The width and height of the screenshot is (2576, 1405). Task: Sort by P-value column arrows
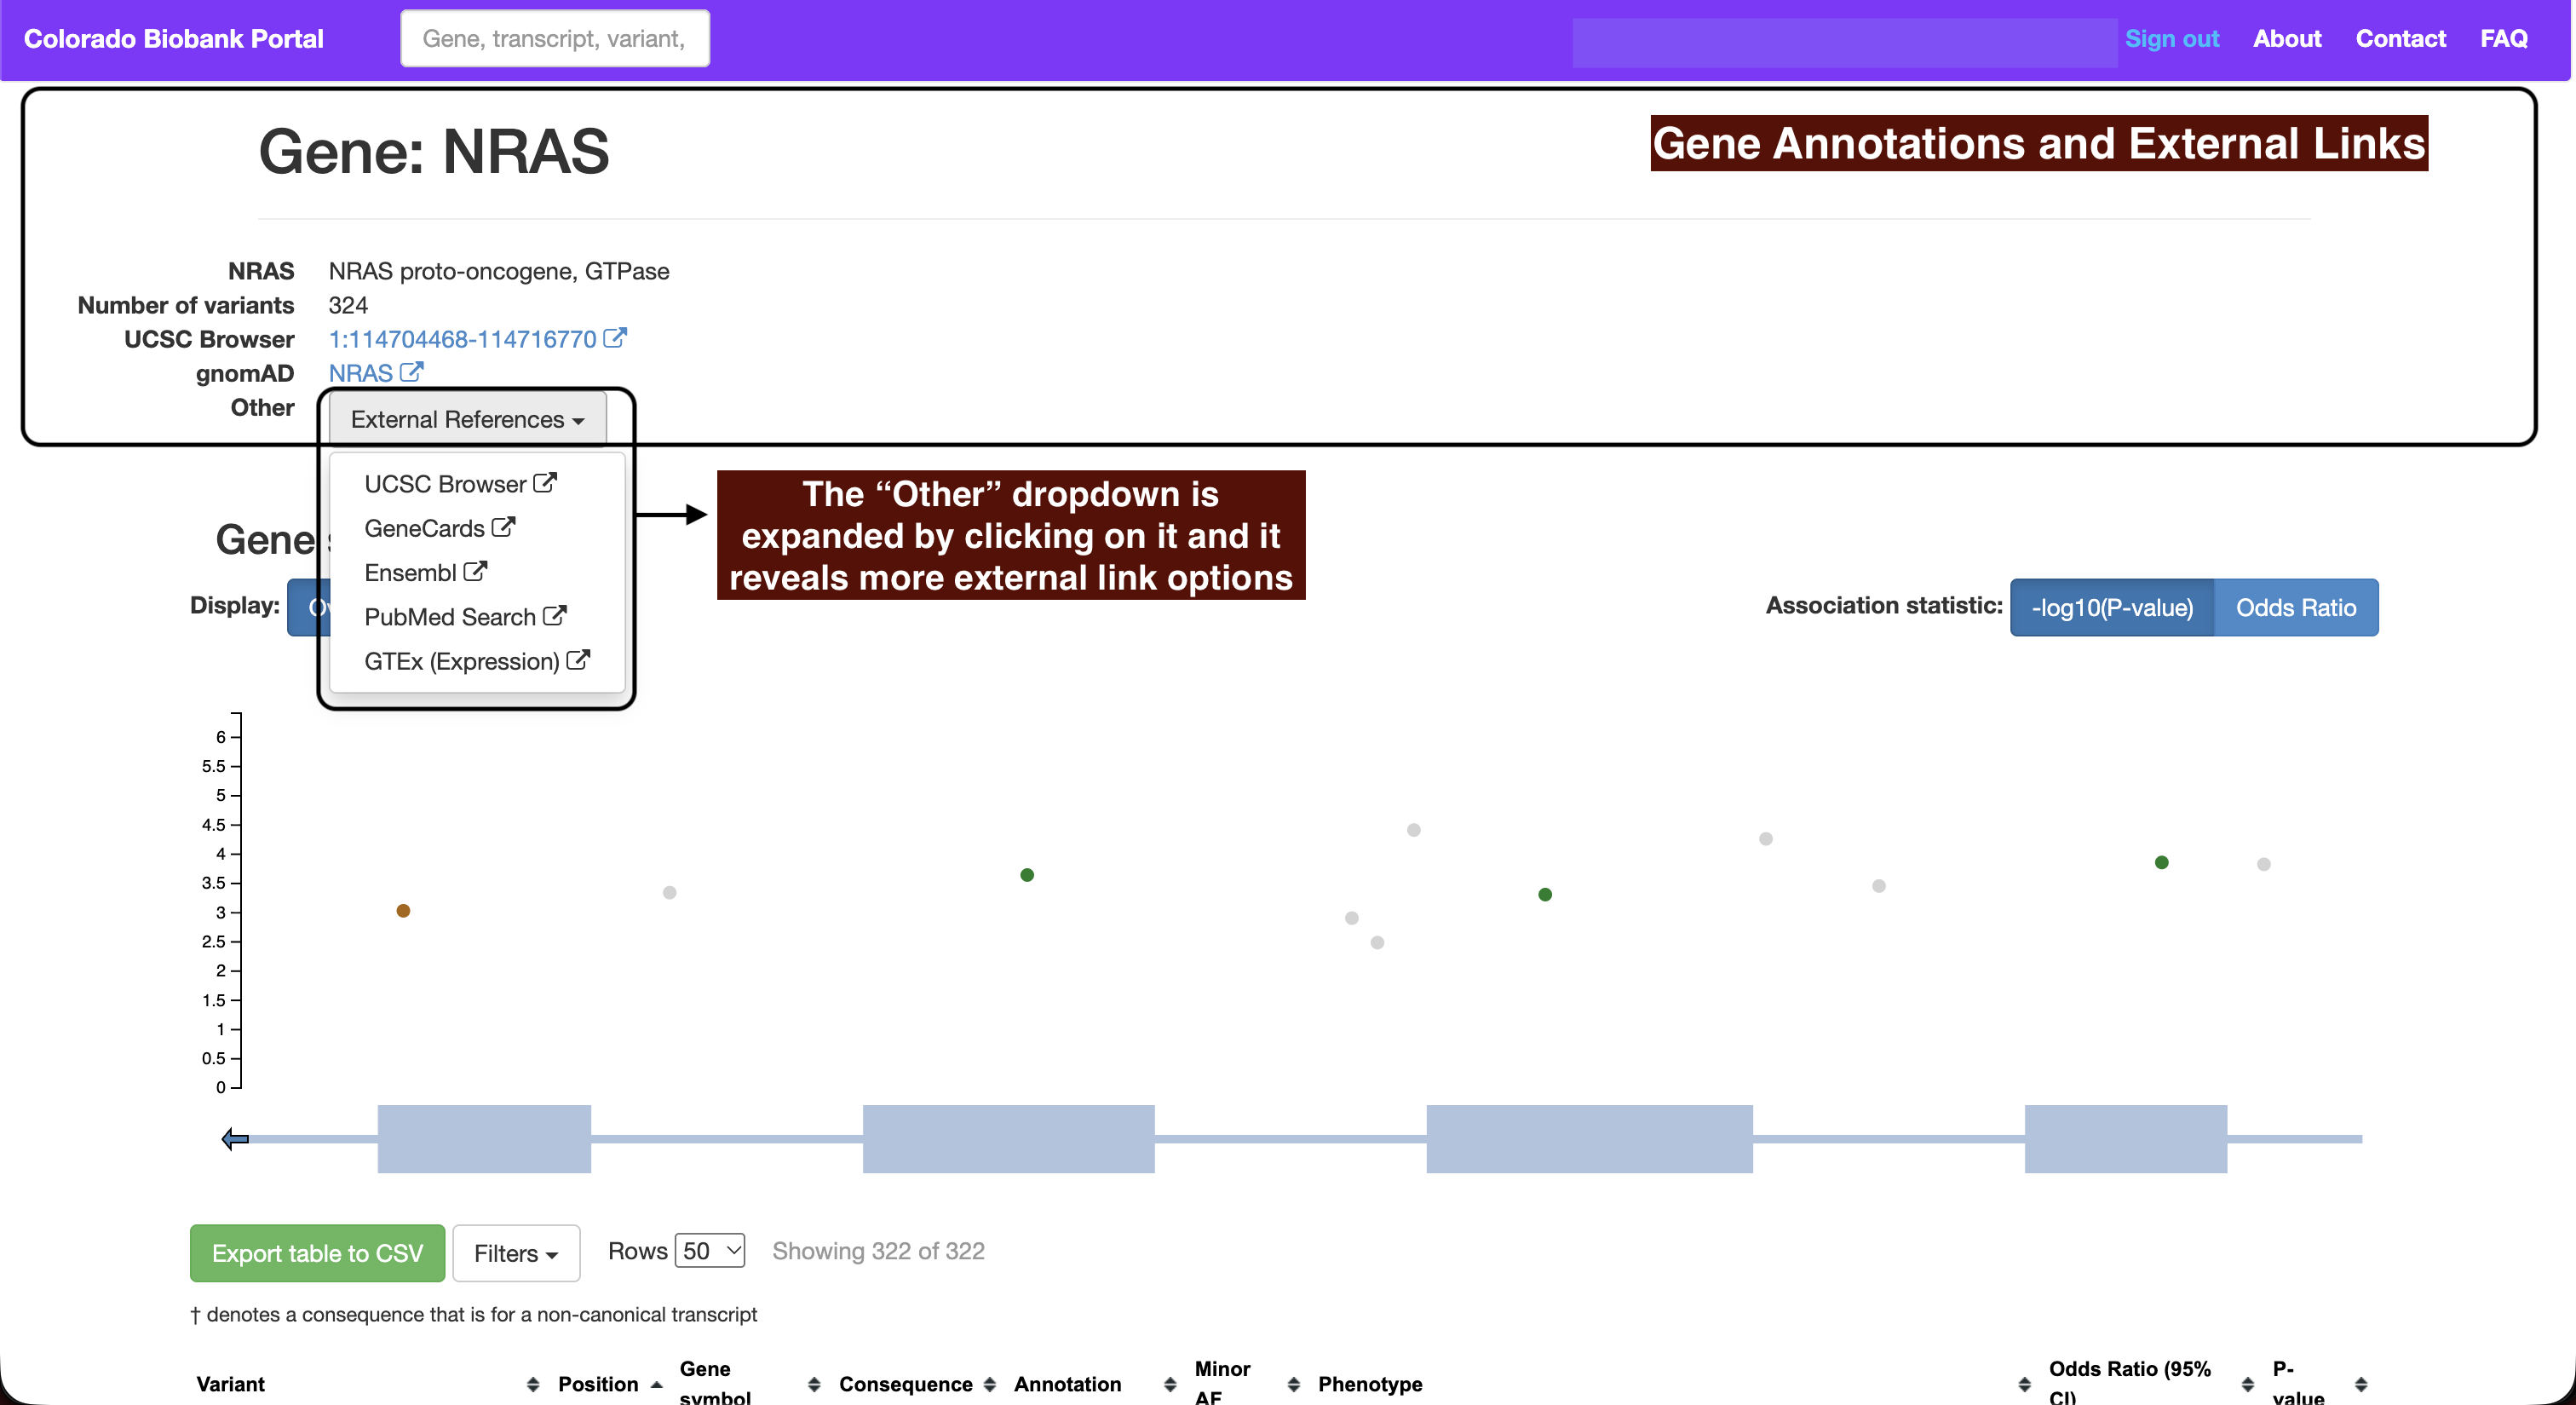click(x=2361, y=1384)
